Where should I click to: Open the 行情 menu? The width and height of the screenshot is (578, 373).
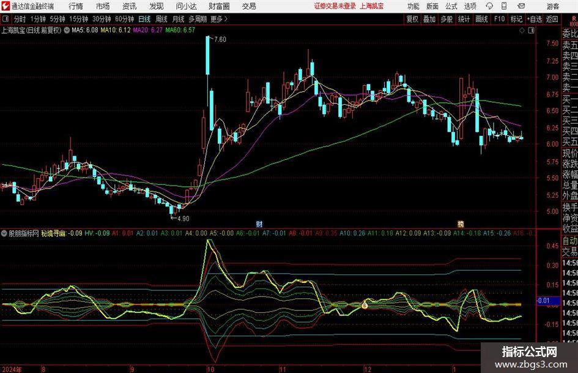[76, 6]
